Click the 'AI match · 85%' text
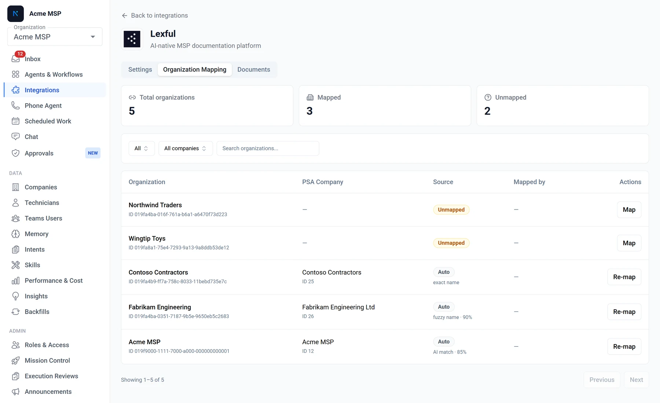The height and width of the screenshot is (403, 660). [450, 352]
